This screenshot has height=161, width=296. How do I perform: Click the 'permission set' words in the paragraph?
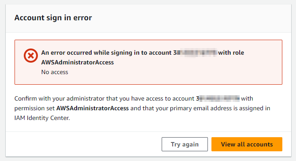tap(35, 108)
